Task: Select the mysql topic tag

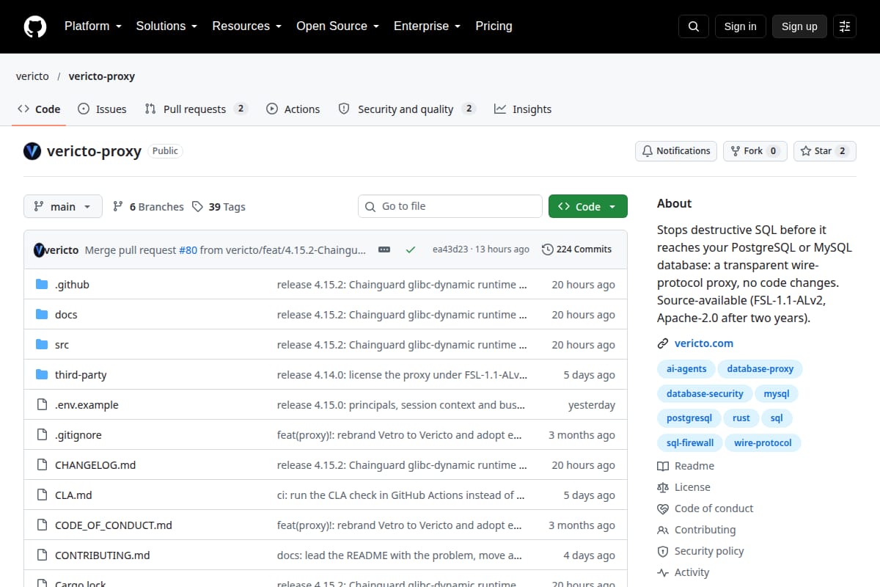Action: [777, 394]
